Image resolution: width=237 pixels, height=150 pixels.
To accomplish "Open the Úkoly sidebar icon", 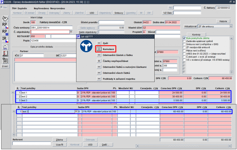I will (5, 54).
